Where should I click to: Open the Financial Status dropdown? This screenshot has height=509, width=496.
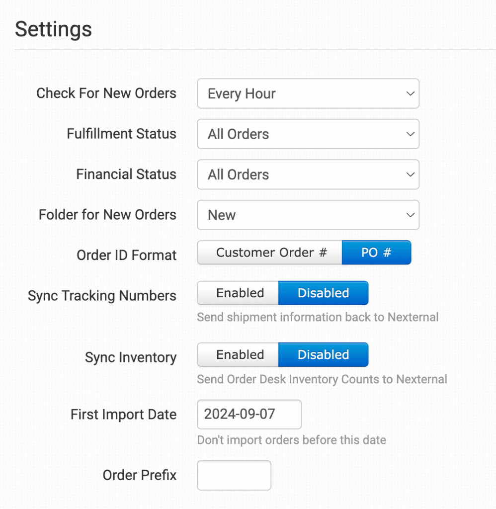click(308, 174)
